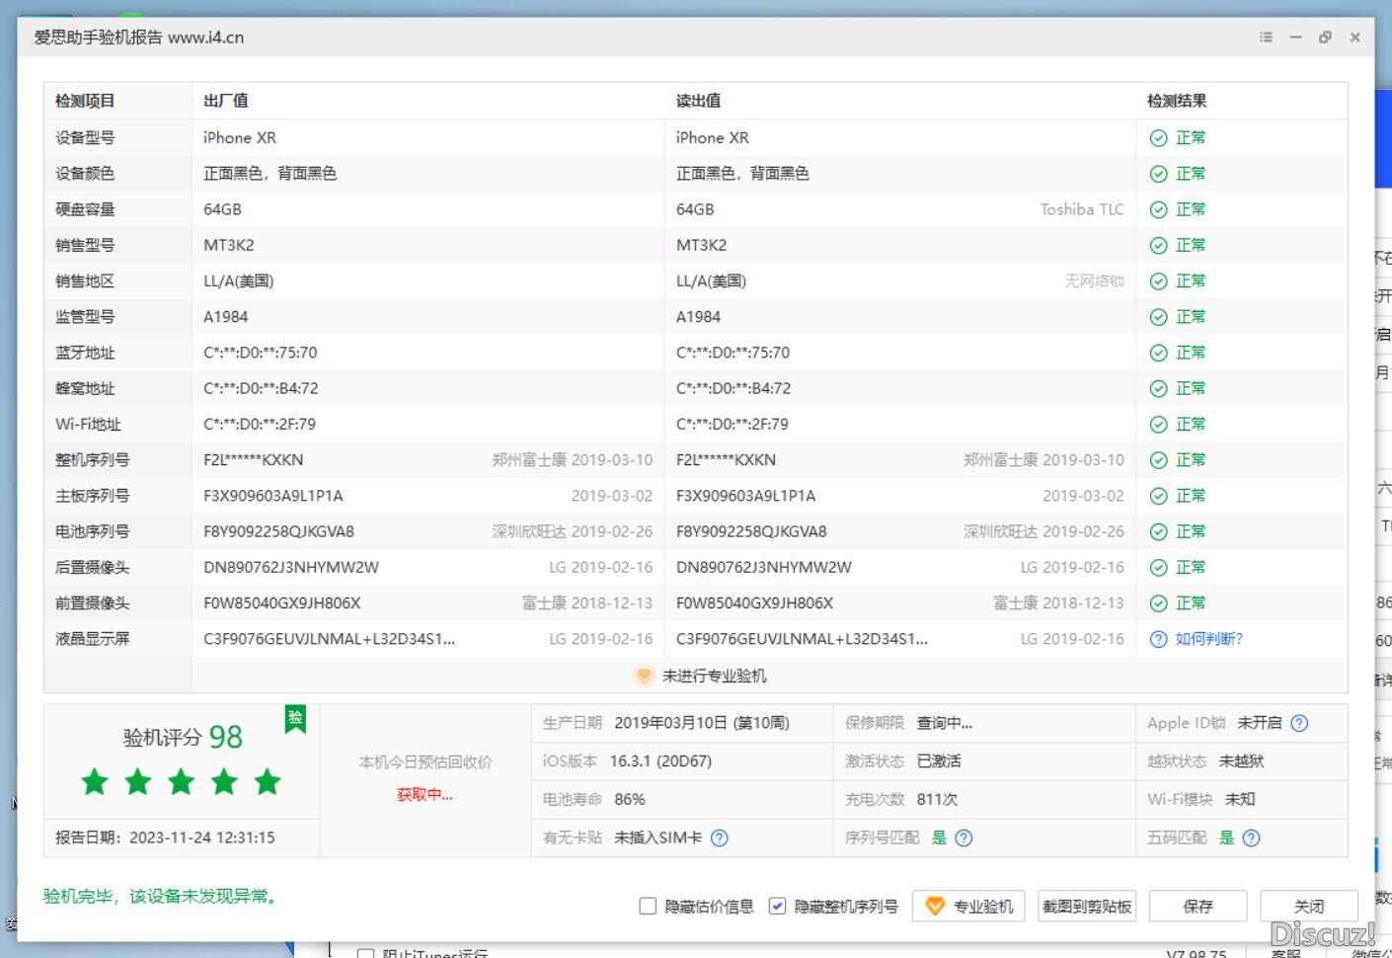This screenshot has height=958, width=1392.
Task: Click the 激活状态 已激活 value
Action: 939,761
